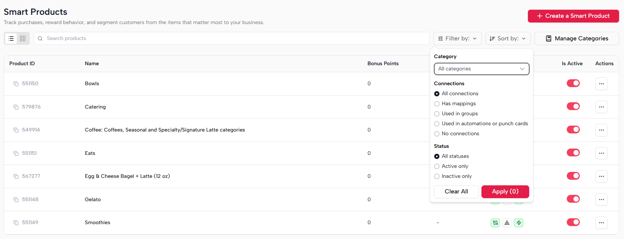Click Create a Smart Product button
The width and height of the screenshot is (624, 239).
point(573,16)
